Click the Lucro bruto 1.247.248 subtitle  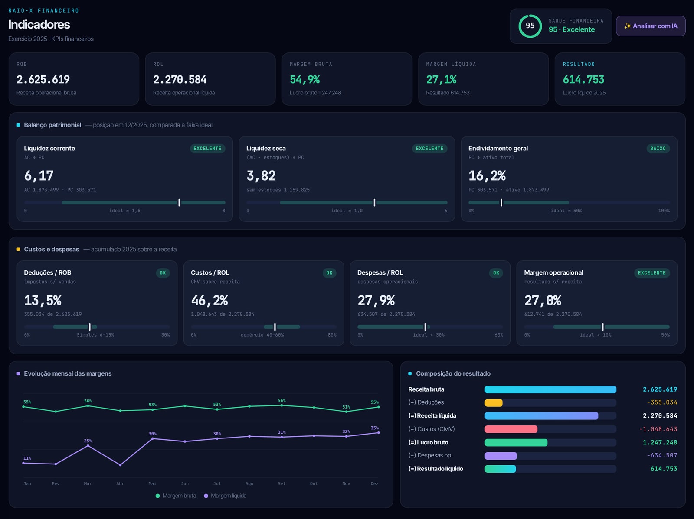point(315,93)
